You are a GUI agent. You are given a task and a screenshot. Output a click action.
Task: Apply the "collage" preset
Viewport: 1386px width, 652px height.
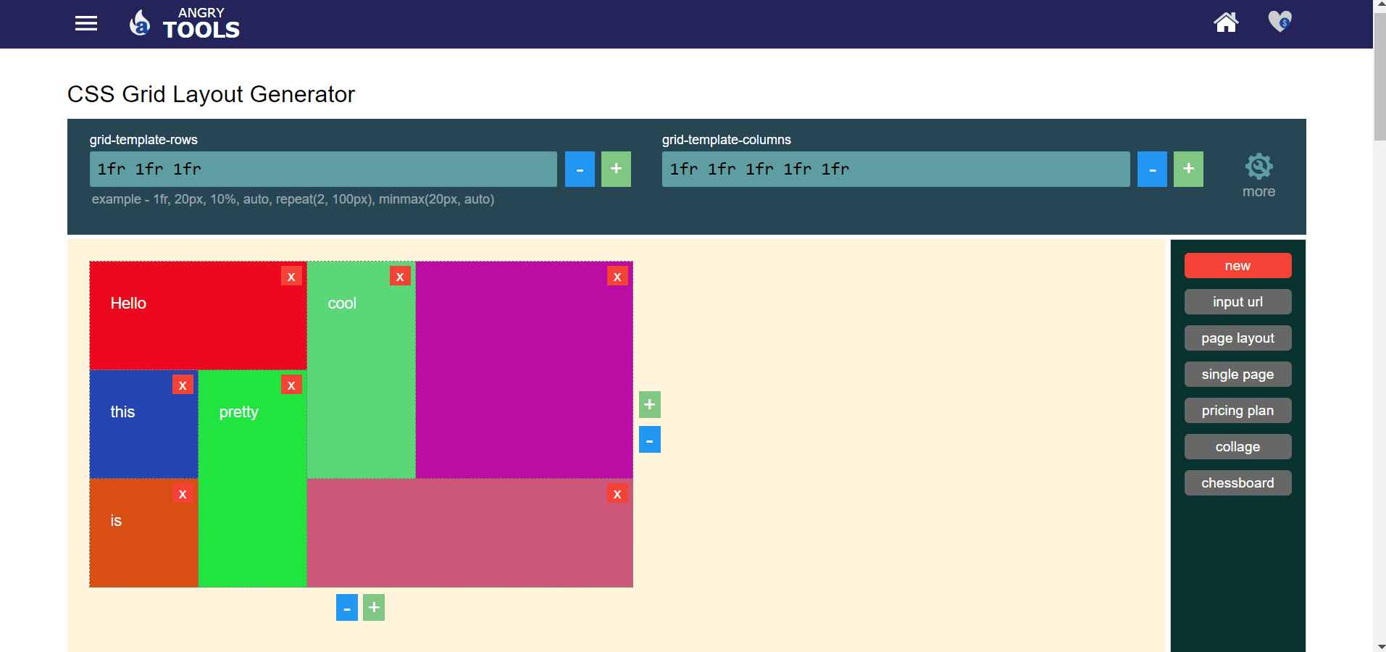point(1237,446)
